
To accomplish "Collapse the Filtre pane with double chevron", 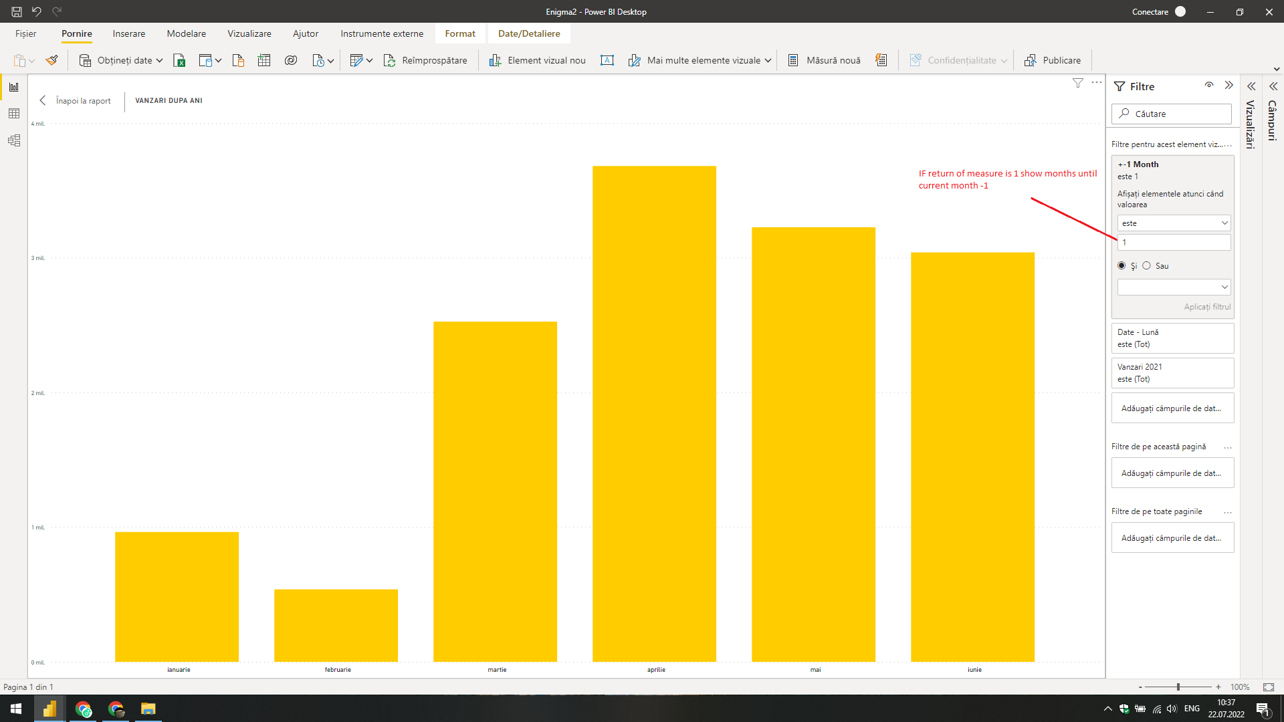I will coord(1229,85).
